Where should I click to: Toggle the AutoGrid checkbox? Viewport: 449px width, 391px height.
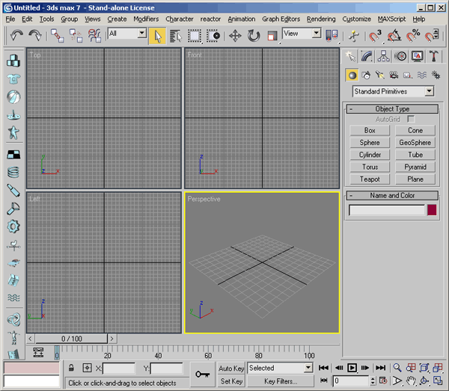(x=411, y=120)
